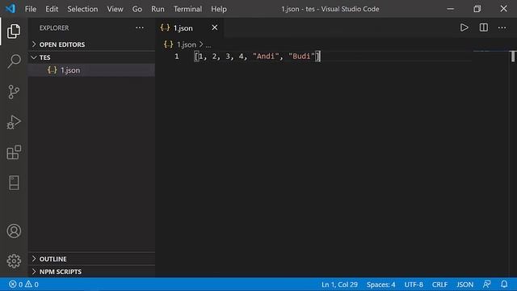Click the JSON icon on the 1.json tab
The height and width of the screenshot is (291, 517).
click(x=165, y=27)
